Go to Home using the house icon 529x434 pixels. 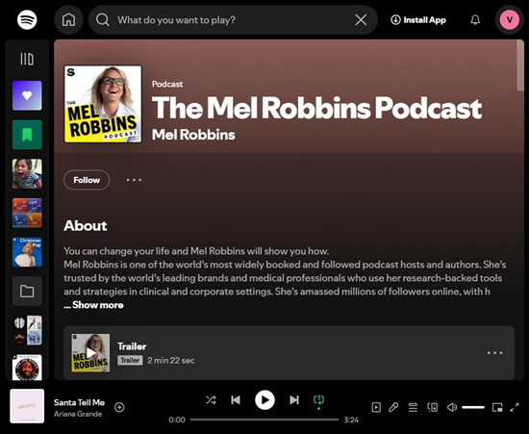click(68, 20)
